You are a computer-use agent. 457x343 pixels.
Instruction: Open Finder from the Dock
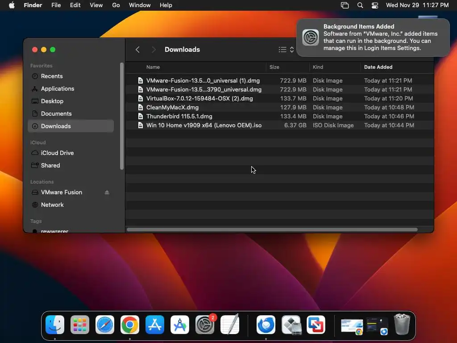(x=55, y=325)
